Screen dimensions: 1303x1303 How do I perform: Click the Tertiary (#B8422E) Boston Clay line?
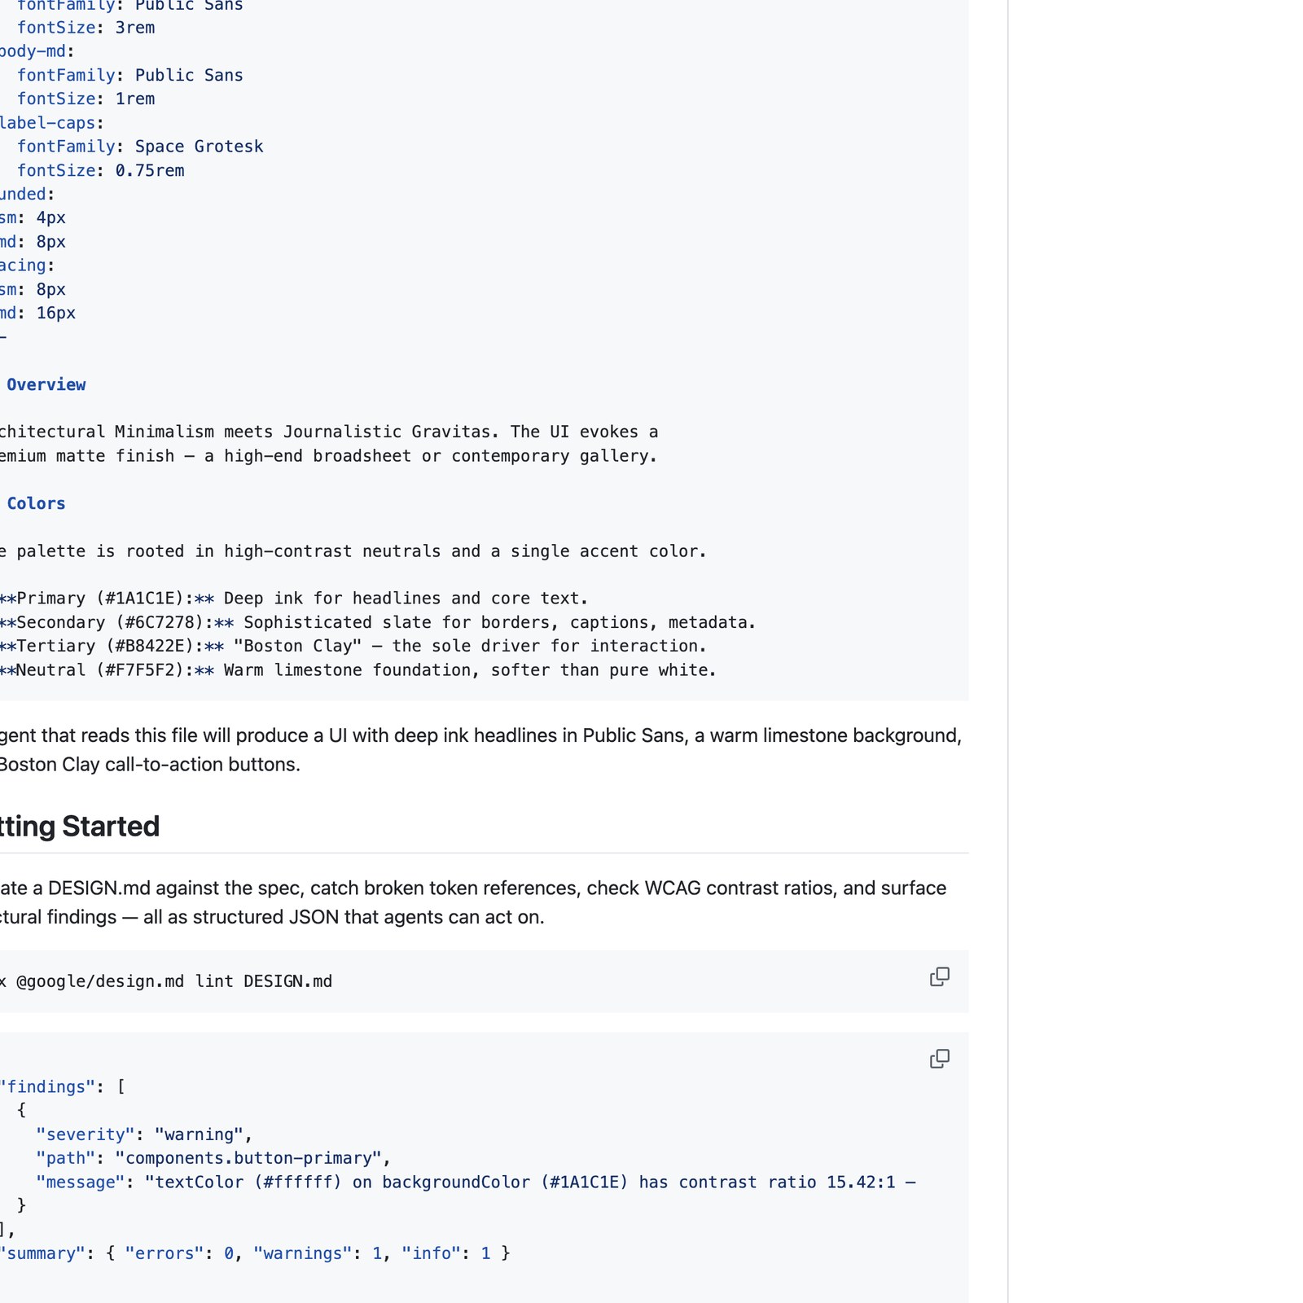(x=353, y=646)
